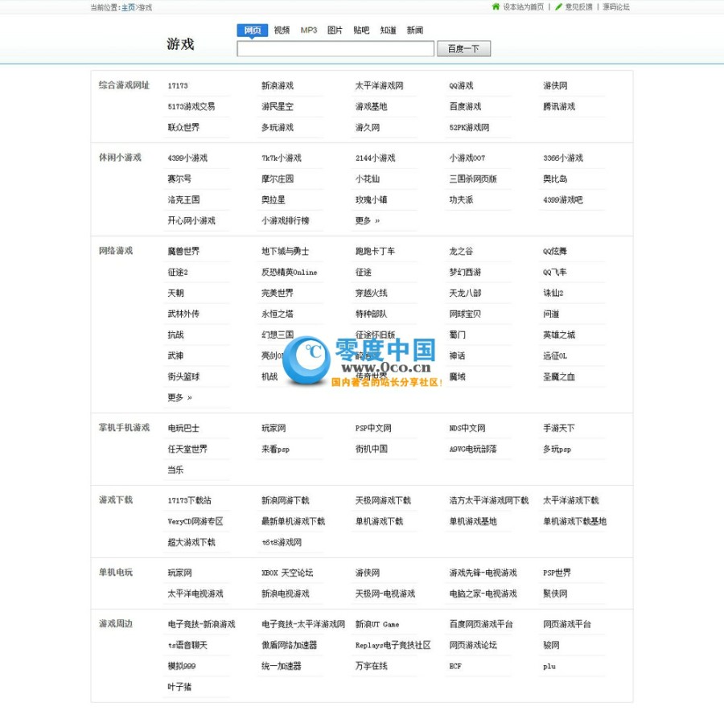The image size is (724, 723).
Task: Open the 当乐 link
Action: coord(175,470)
